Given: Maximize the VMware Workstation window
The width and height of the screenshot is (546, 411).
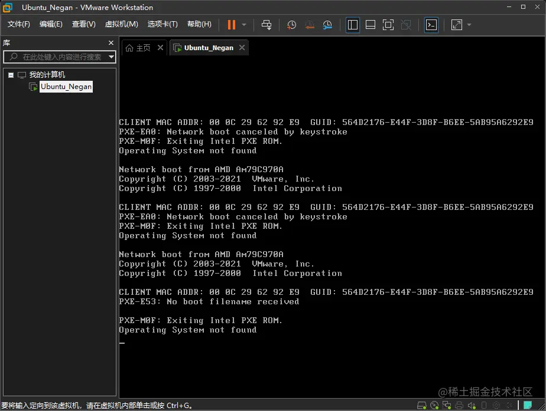Looking at the screenshot, I should (523, 7).
